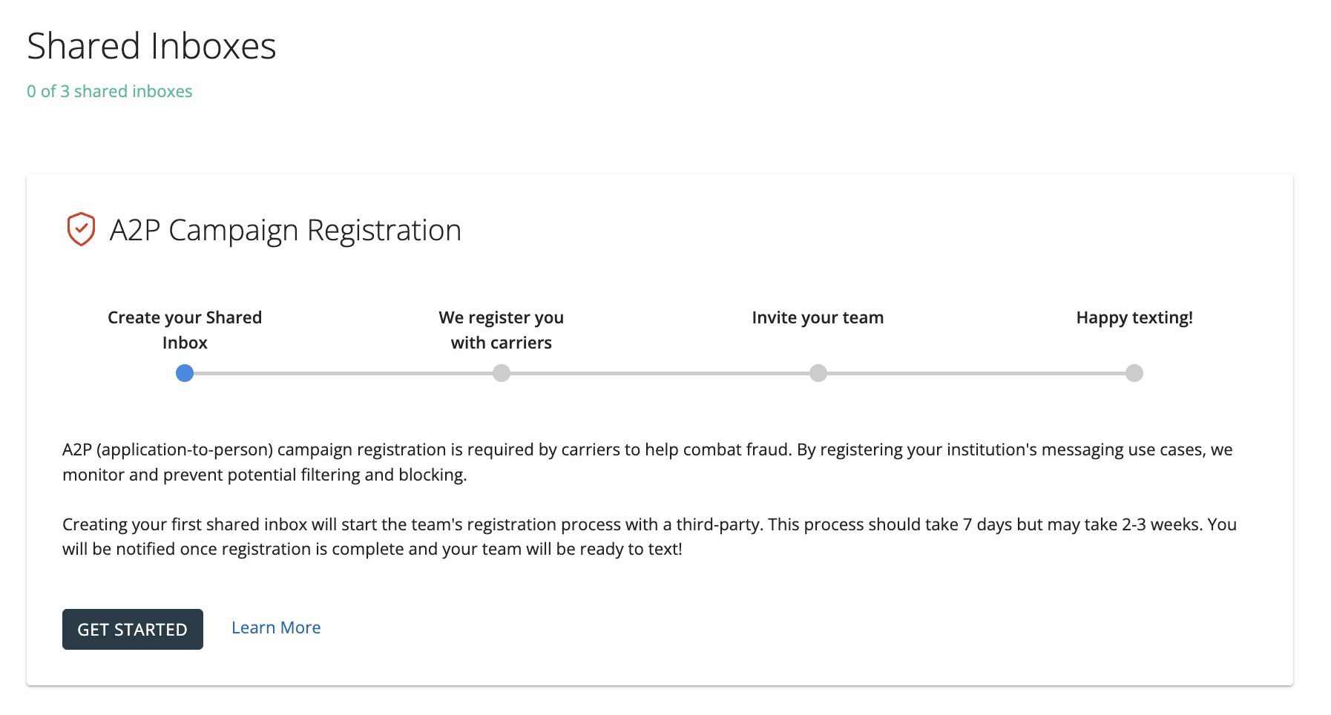Viewport: 1331px width, 715px height.
Task: Click progress line between second and third steps
Action: point(660,373)
